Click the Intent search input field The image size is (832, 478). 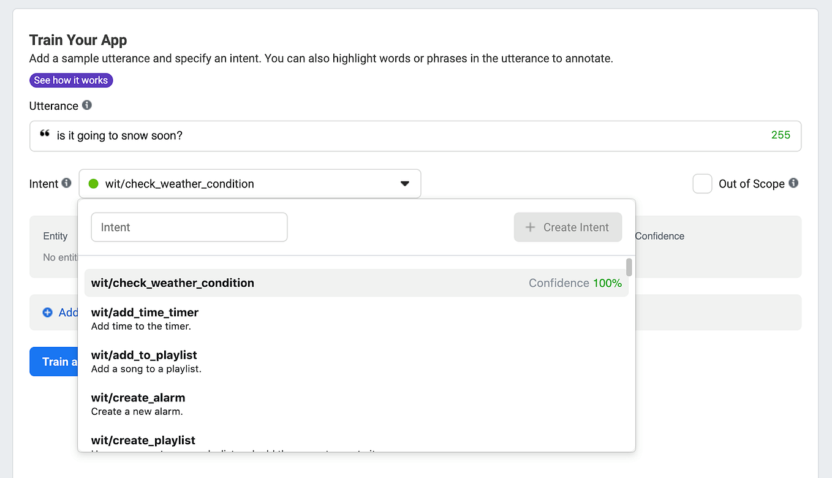click(x=189, y=227)
